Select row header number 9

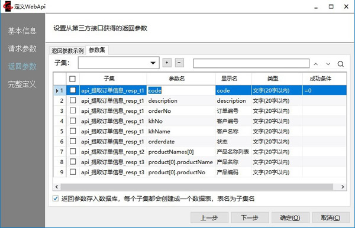tap(60, 172)
